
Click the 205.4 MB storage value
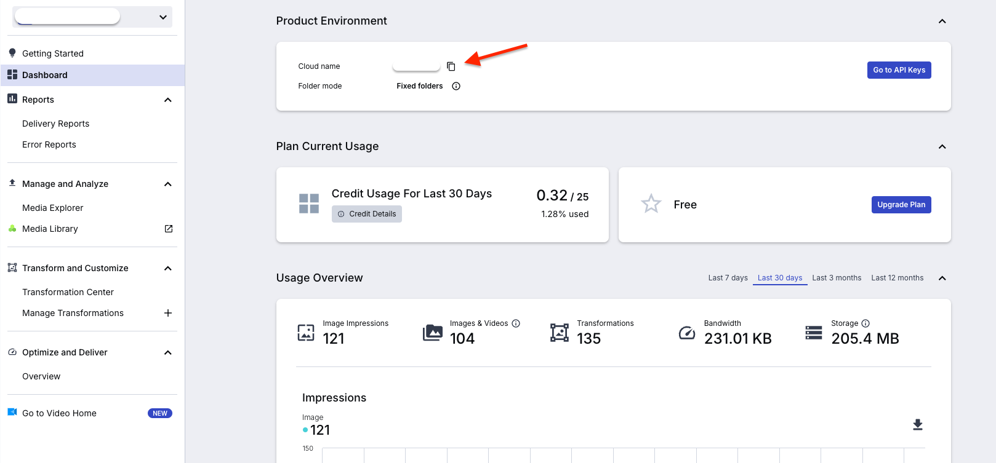point(865,339)
